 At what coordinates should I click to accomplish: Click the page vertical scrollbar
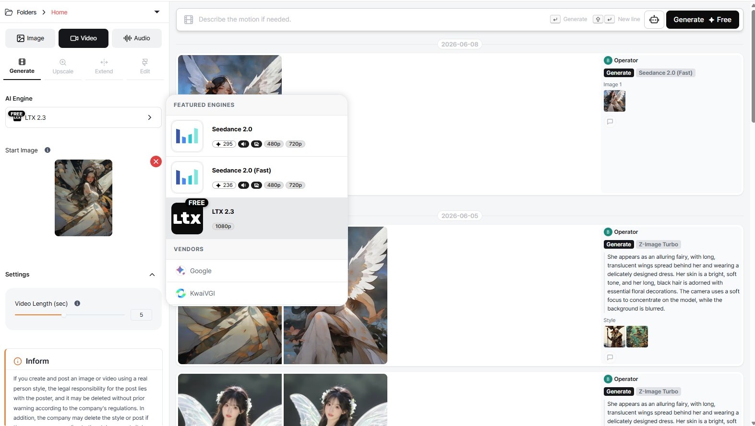point(752,67)
